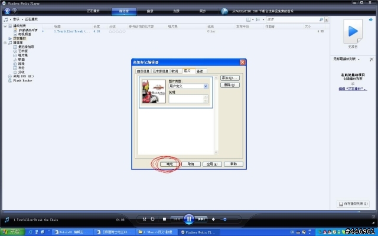Select Flash Reader in the navigation tree
The image size is (378, 236).
22,80
